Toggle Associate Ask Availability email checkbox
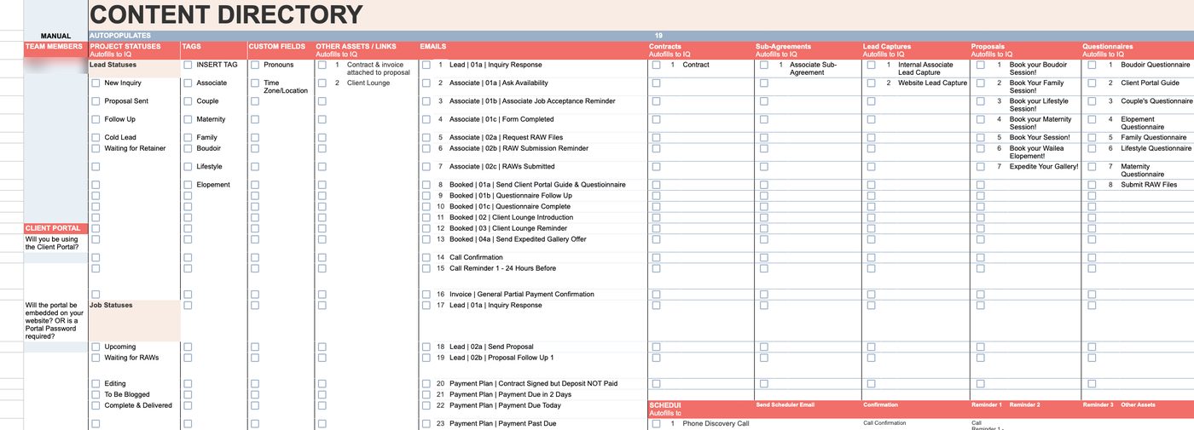Screen dimensions: 1194x430 pyautogui.click(x=426, y=83)
